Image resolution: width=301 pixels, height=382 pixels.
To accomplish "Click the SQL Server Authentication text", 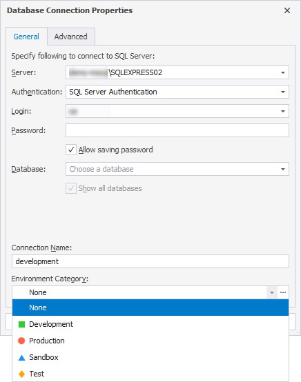I will tap(113, 92).
